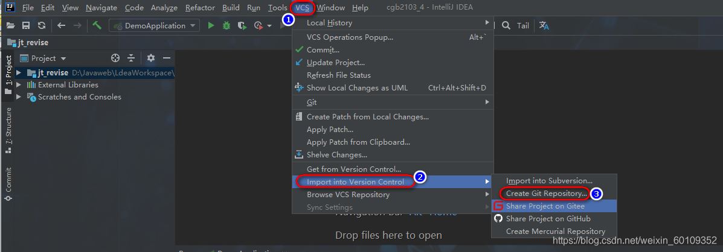Expand the Local History submenu
Viewport: 723px width, 252px height.
point(393,22)
